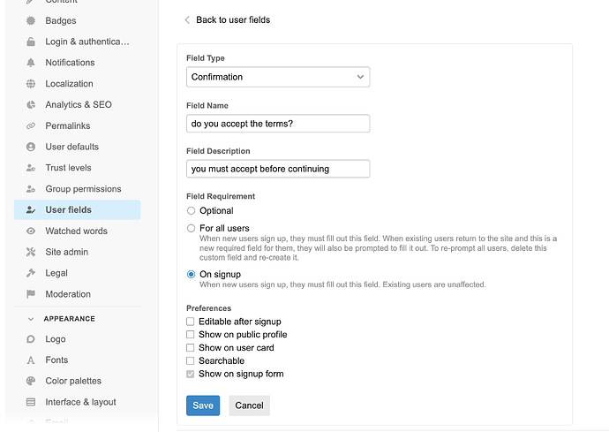This screenshot has width=609, height=432.
Task: Open the Field Type Confirmation dropdown
Action: click(278, 77)
